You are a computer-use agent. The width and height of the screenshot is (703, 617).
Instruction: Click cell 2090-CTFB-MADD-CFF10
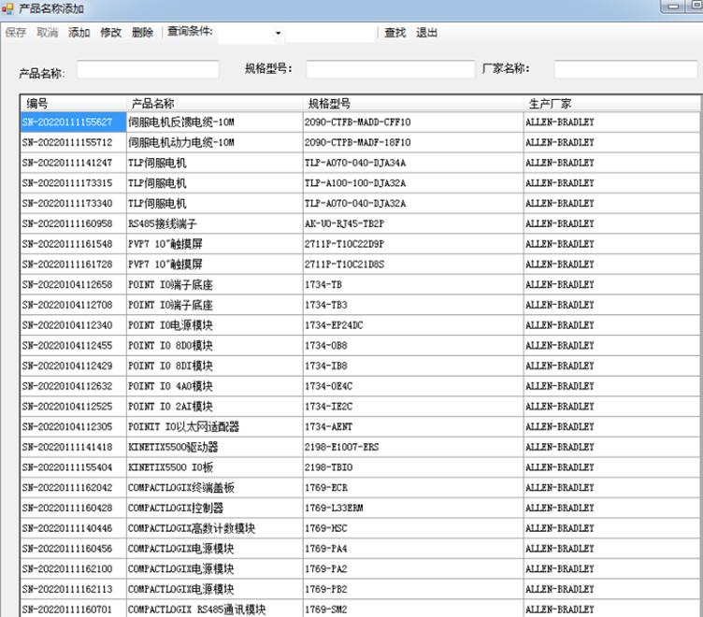[413, 122]
